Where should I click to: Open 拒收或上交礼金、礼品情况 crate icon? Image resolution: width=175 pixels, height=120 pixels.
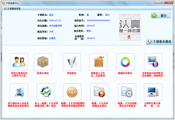pos(98,62)
